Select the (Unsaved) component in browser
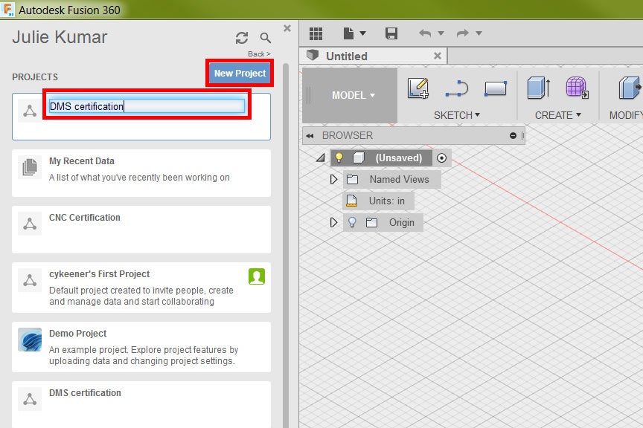This screenshot has height=428, width=643. [399, 158]
